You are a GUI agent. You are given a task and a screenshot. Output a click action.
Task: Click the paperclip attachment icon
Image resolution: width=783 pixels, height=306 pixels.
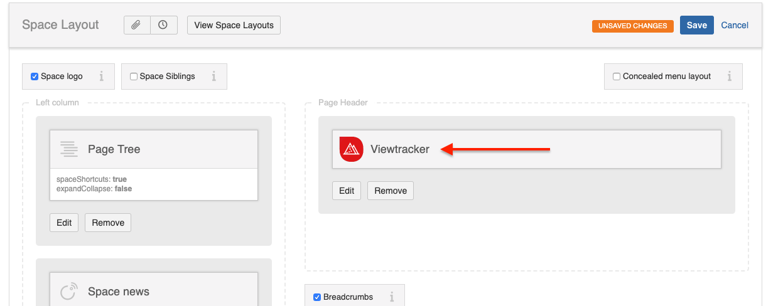[x=137, y=25]
